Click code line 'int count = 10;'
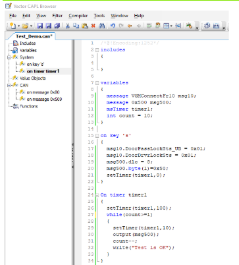This screenshot has width=239, height=265. (x=129, y=116)
